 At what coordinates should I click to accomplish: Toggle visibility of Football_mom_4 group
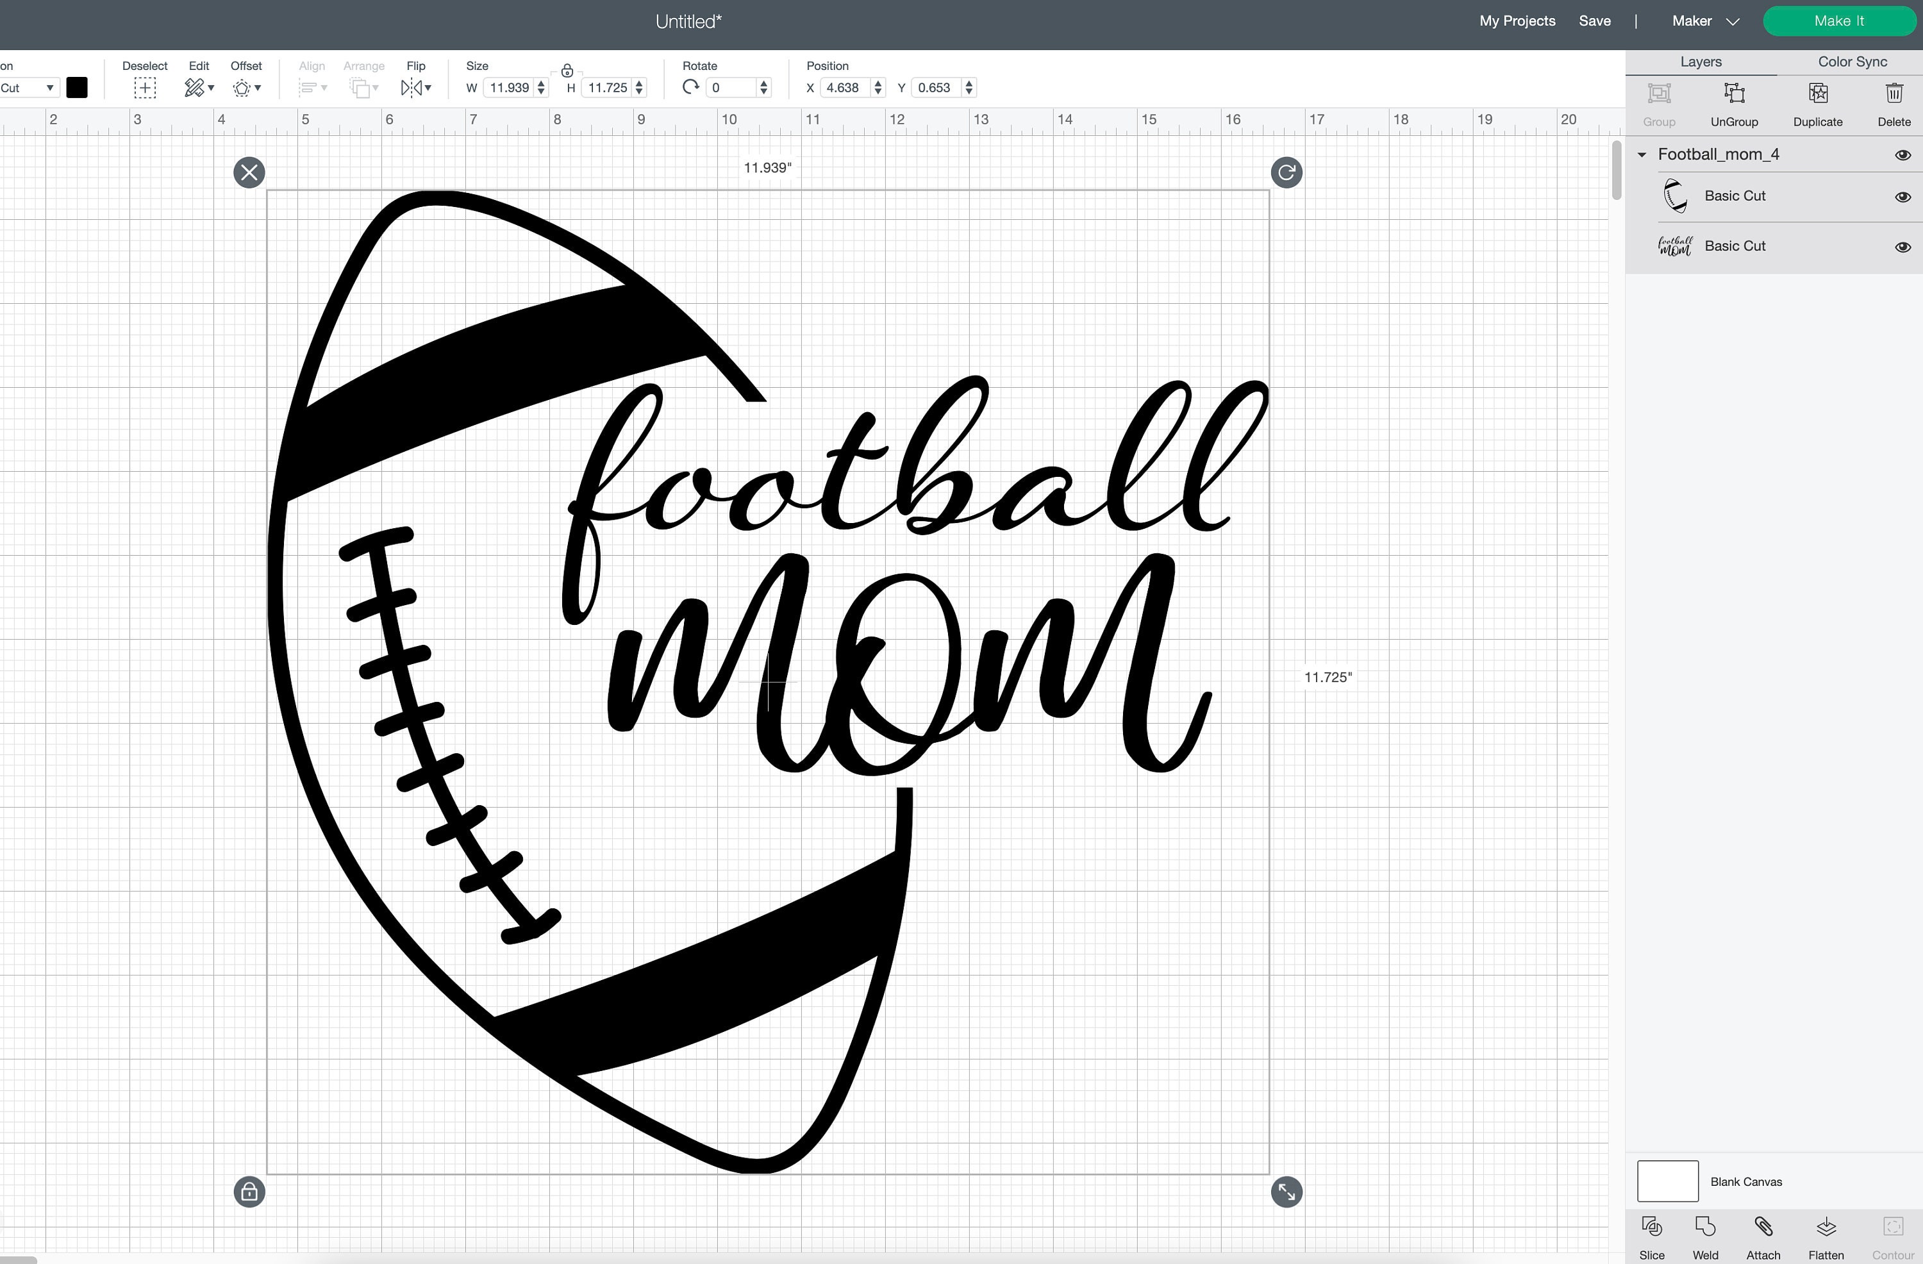tap(1904, 154)
